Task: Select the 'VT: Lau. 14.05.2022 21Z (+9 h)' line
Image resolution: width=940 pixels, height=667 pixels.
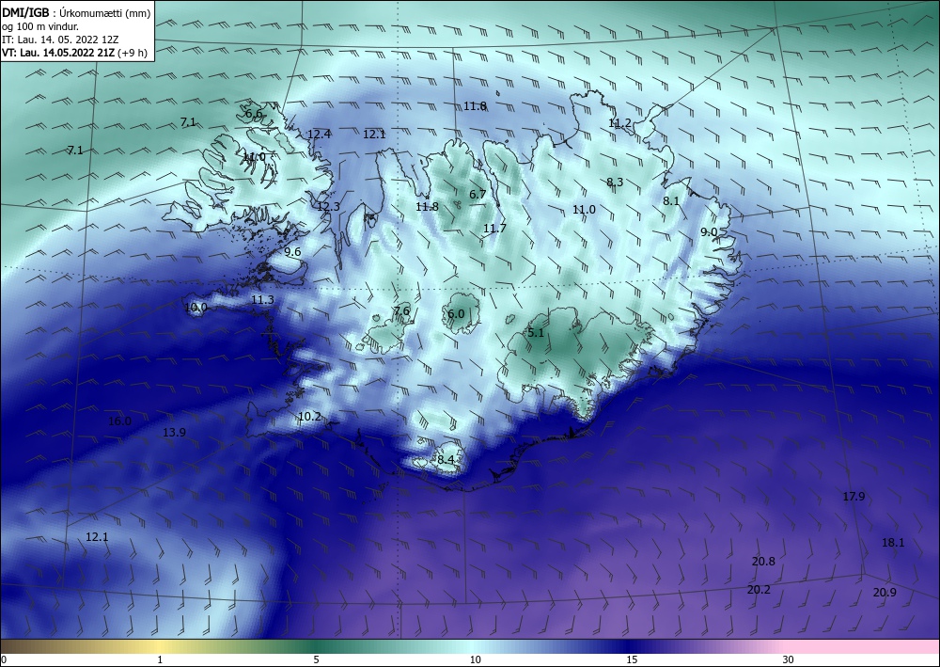Action: click(74, 53)
